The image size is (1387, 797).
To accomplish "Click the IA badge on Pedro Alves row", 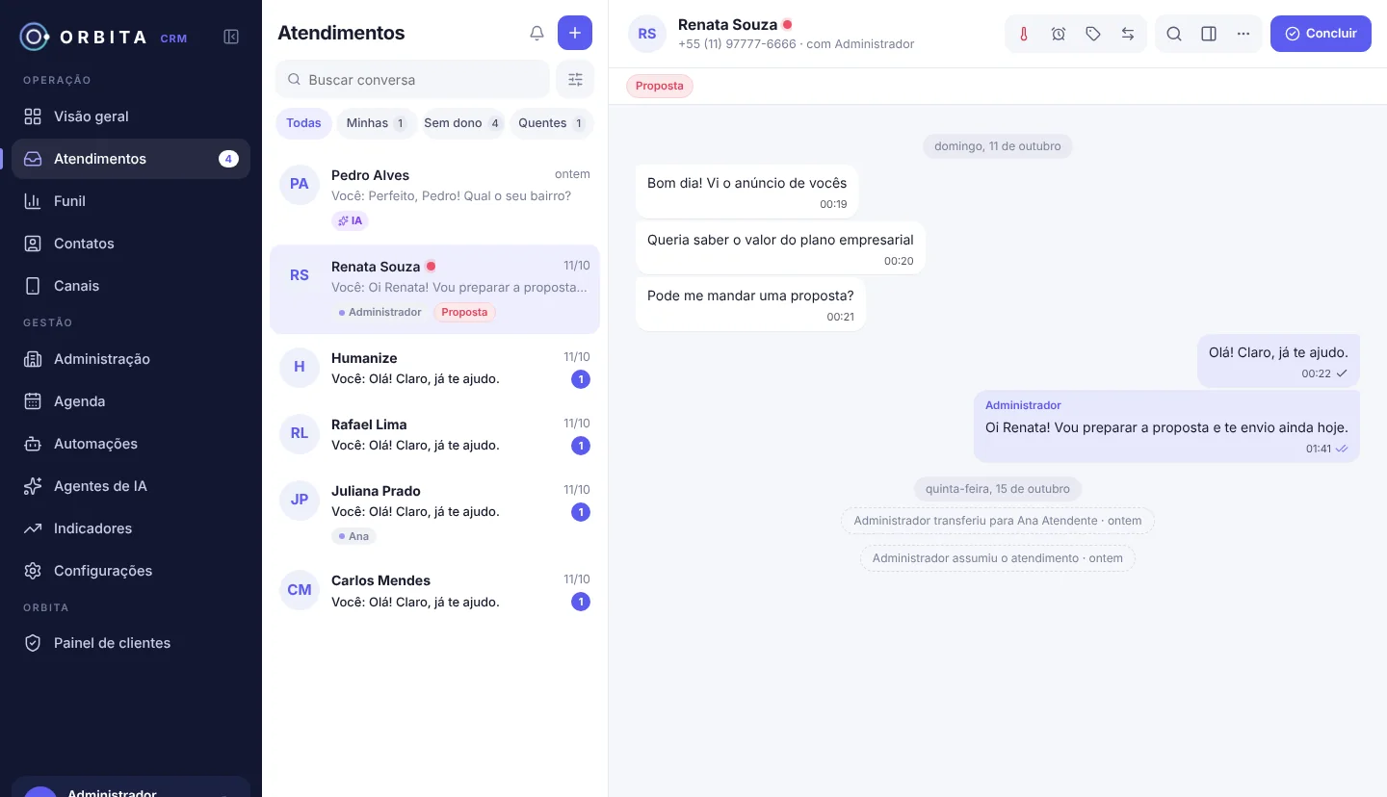I will [x=350, y=220].
